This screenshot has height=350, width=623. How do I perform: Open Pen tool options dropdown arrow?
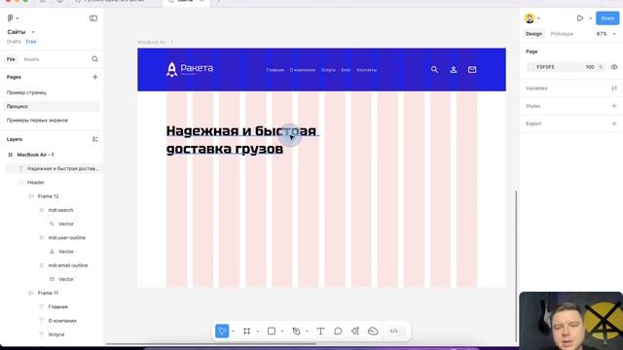307,332
